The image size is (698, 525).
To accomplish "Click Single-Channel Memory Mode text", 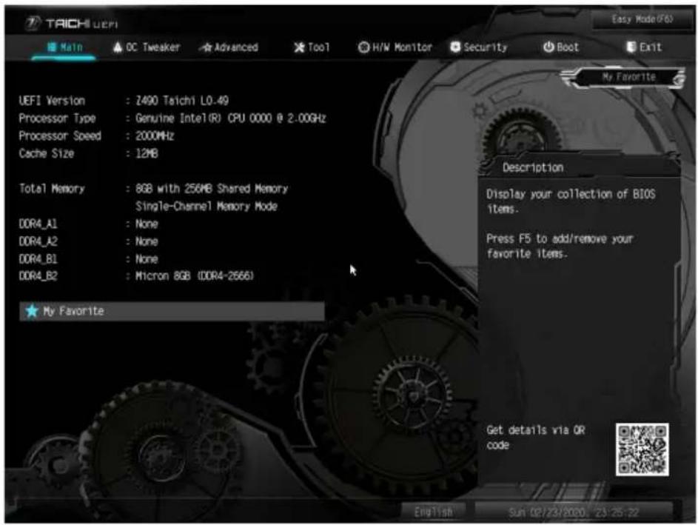I will (207, 207).
